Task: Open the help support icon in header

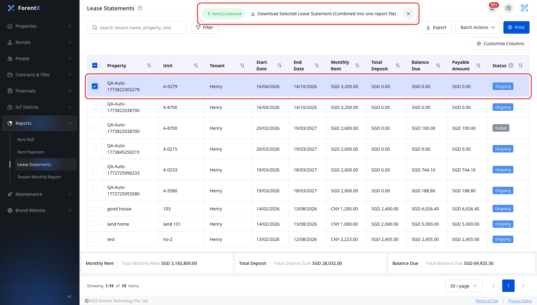Action: pyautogui.click(x=508, y=8)
